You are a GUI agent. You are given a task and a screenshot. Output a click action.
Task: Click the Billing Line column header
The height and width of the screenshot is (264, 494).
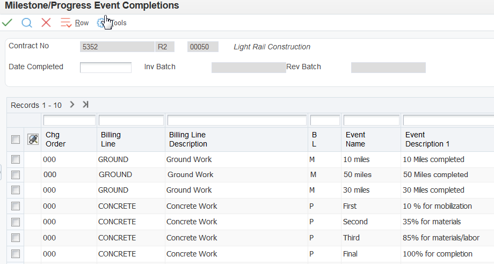tap(111, 140)
